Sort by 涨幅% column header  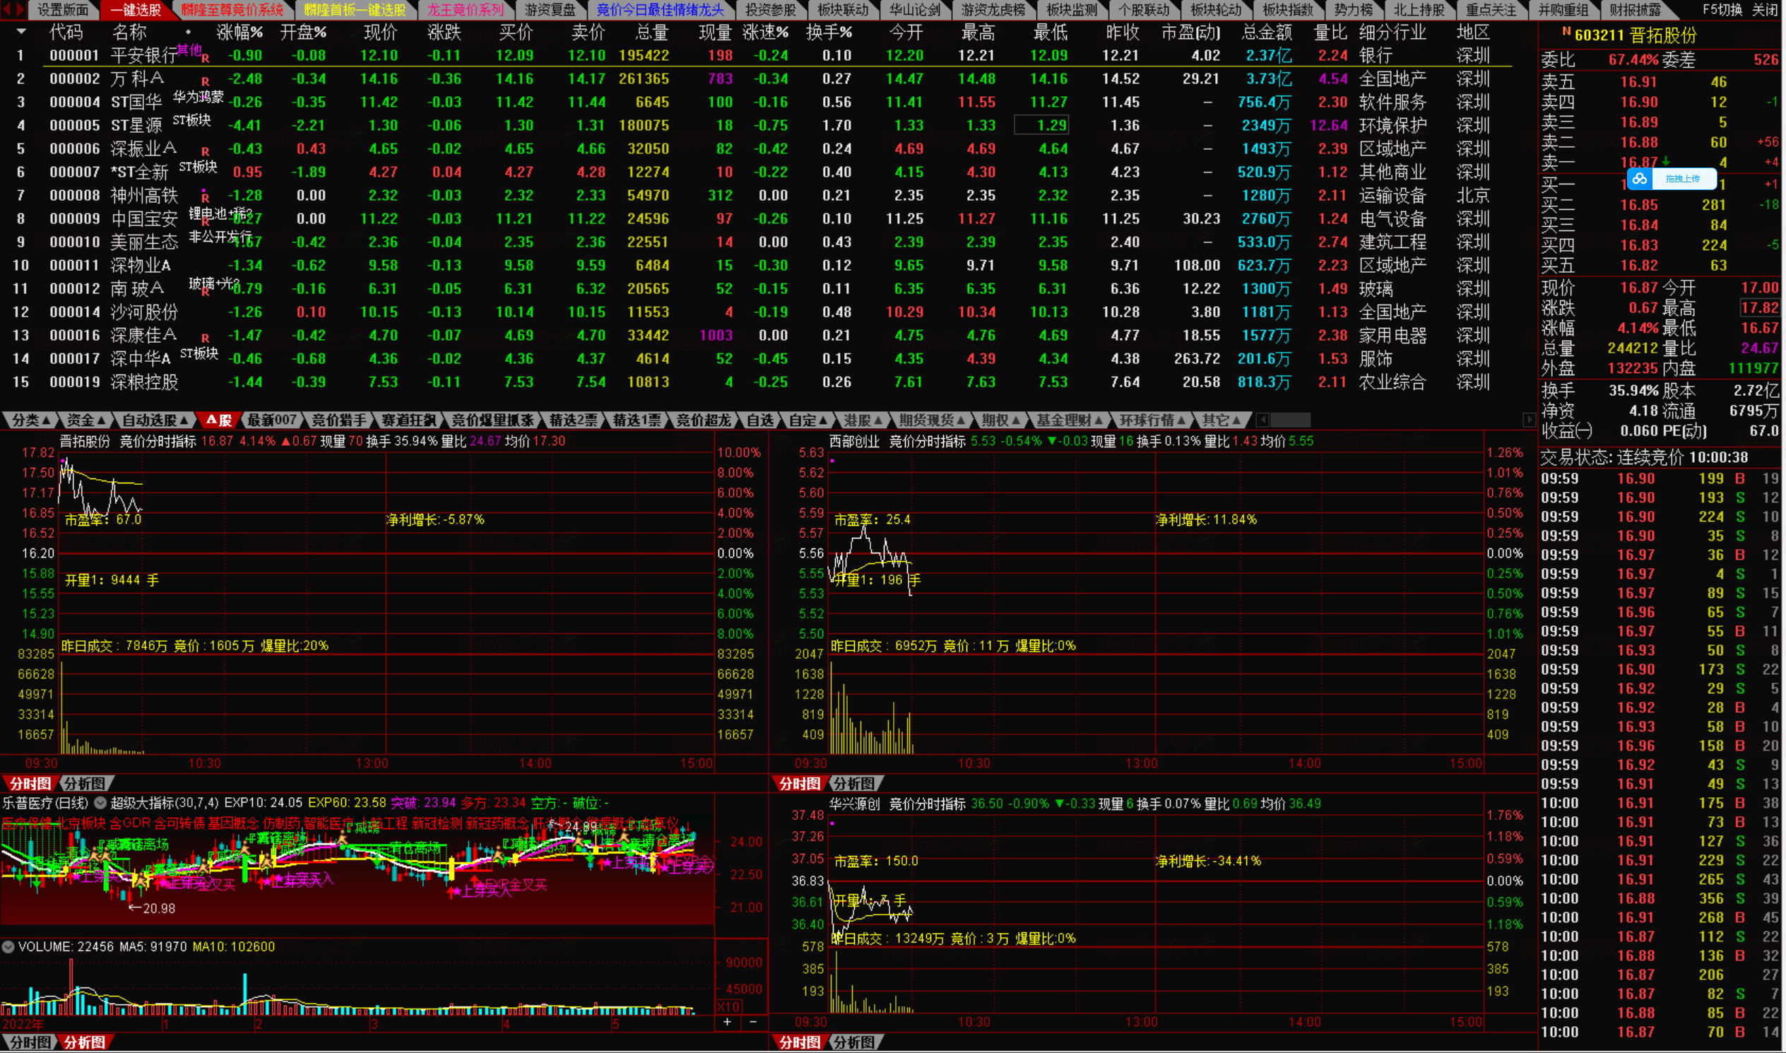(239, 32)
